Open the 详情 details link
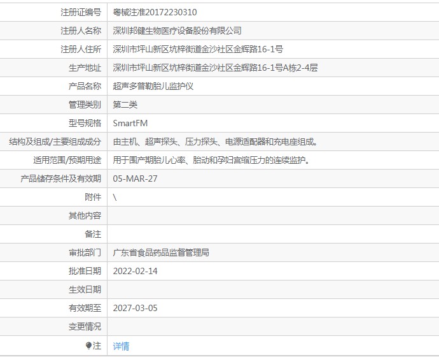This screenshot has height=357, width=439. click(x=121, y=346)
